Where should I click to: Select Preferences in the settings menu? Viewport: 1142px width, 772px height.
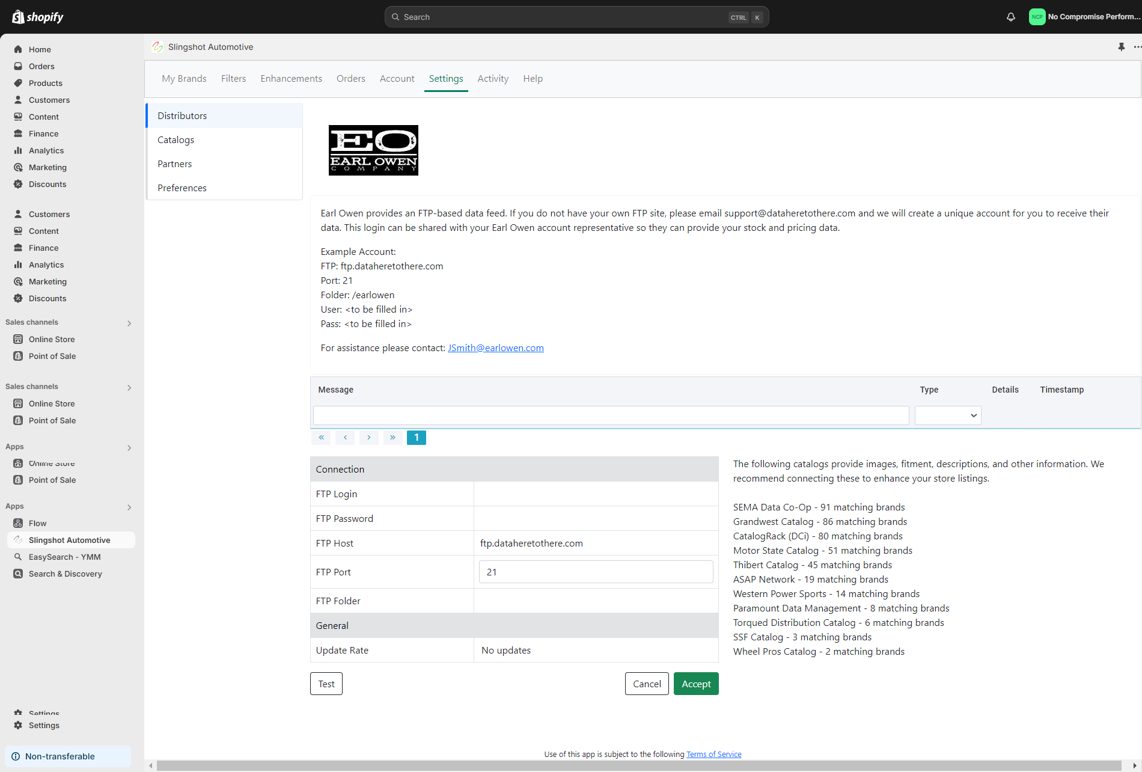[x=224, y=188]
